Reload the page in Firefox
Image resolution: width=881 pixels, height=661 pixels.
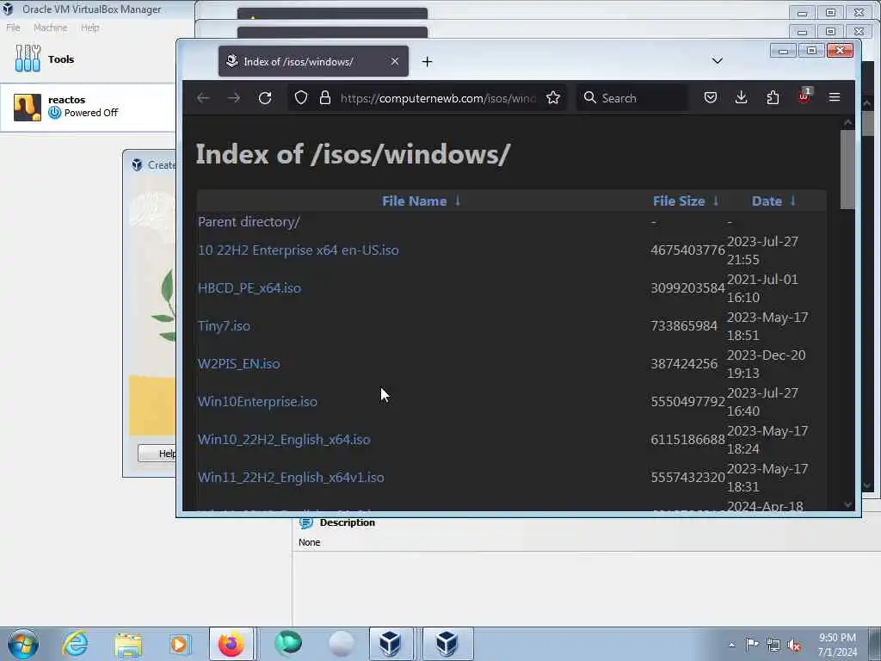click(265, 98)
